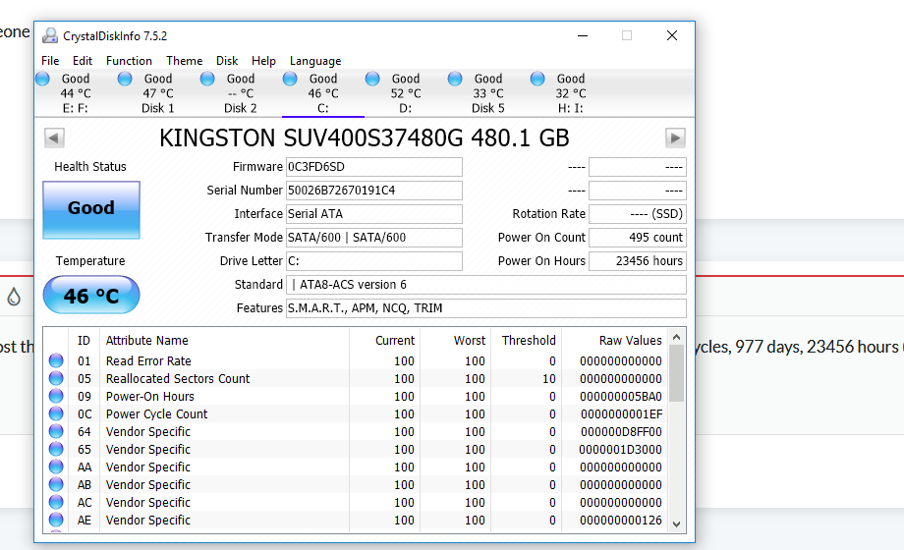904x550 pixels.
Task: Click the Drive Letter field
Action: (374, 261)
